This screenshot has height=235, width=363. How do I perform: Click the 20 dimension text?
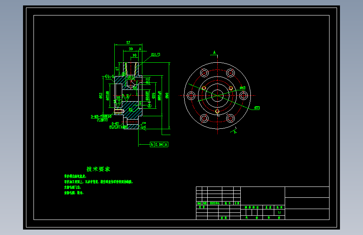131,49
